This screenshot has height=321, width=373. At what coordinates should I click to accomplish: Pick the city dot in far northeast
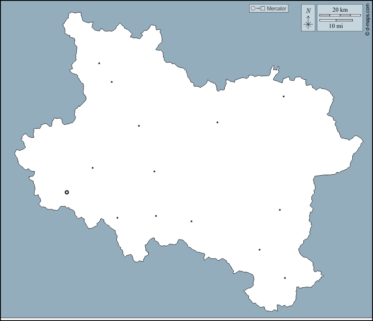(x=284, y=96)
